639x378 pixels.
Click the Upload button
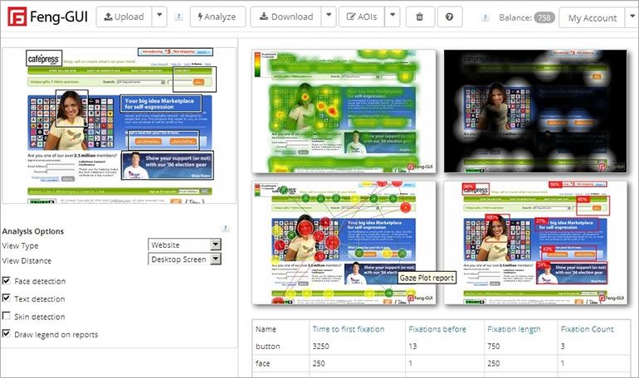[x=123, y=17]
